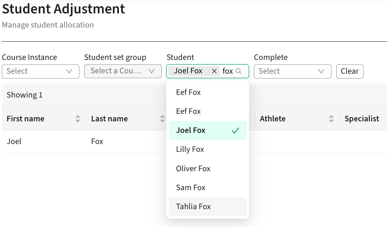Select Lilly Fox from the student list
Screen dimensions: 387x227
(190, 149)
